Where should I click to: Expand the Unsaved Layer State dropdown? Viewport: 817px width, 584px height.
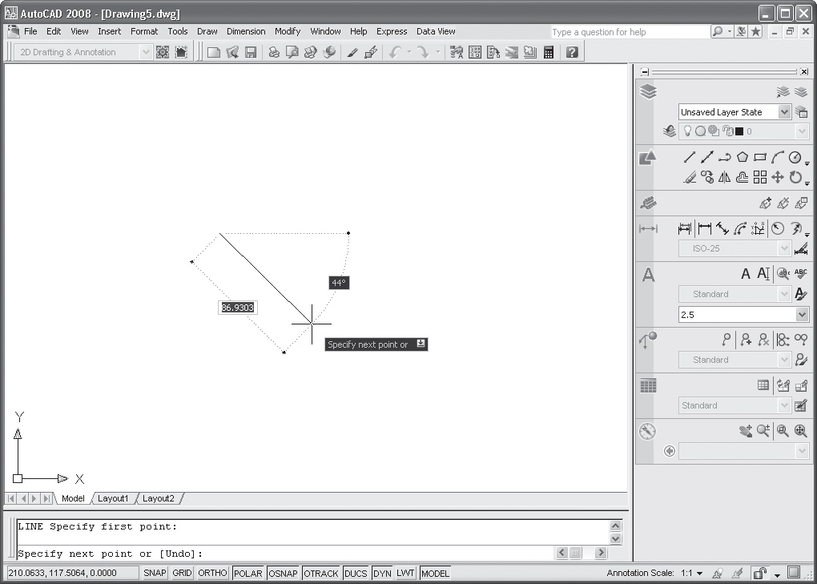(784, 112)
